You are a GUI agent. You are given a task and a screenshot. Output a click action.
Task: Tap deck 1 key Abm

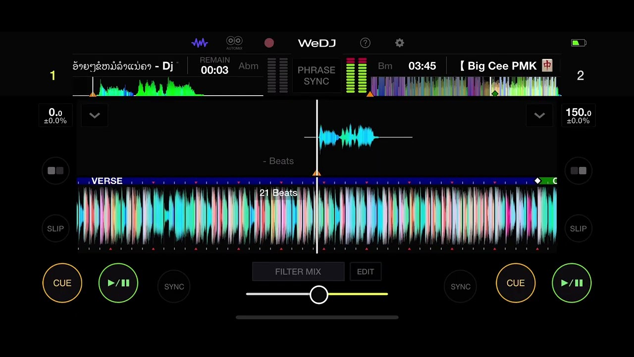click(x=249, y=66)
